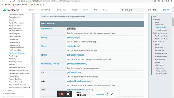
Task: Open WebChromeClient in the sidebar list
Action: point(15,26)
